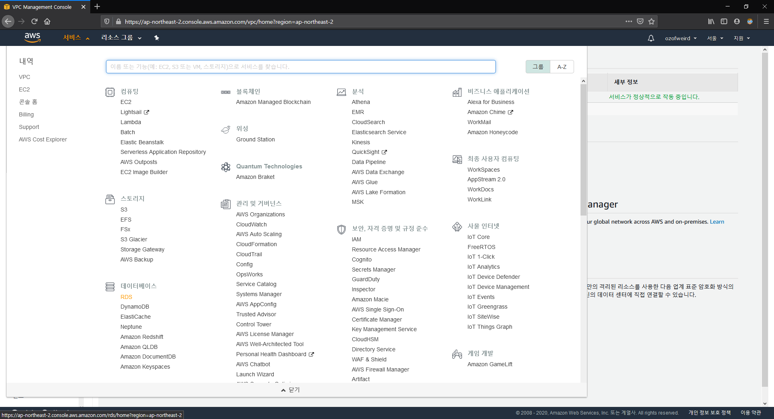Click the 최종 사용자 컴퓨팅 category icon
774x419 pixels.
click(457, 160)
